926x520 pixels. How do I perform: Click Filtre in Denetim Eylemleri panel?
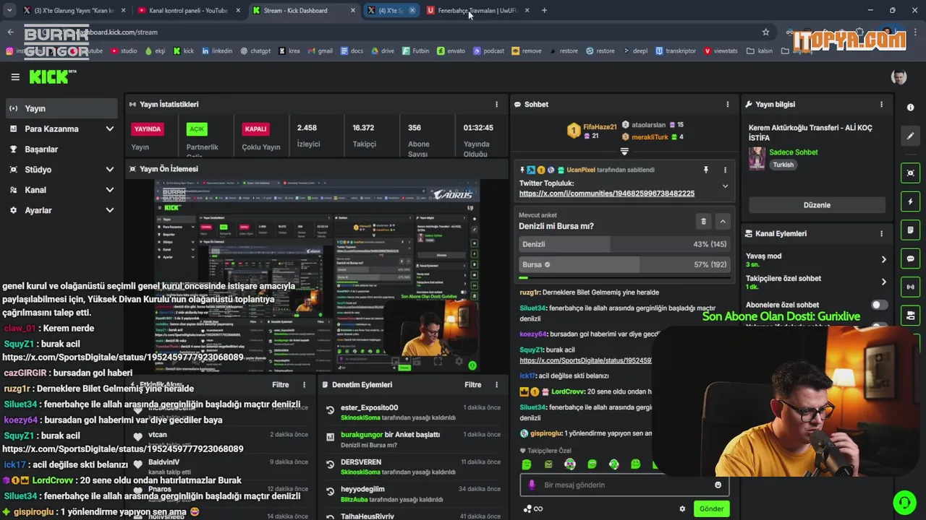(472, 385)
